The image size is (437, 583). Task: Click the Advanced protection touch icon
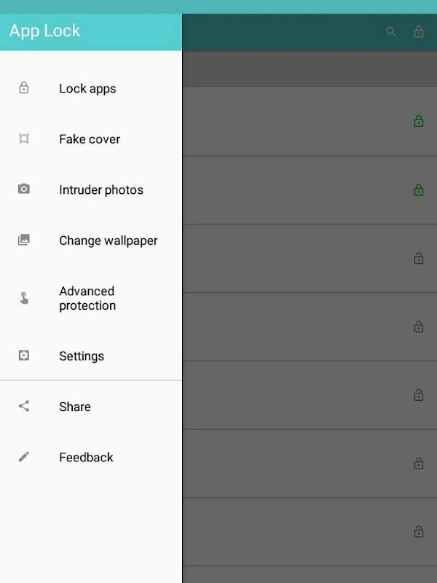click(24, 298)
